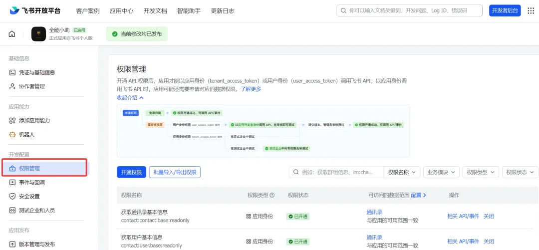This screenshot has width=539, height=250.
Task: Click the 全能小助 app avatar icon
Action: pyautogui.click(x=38, y=34)
